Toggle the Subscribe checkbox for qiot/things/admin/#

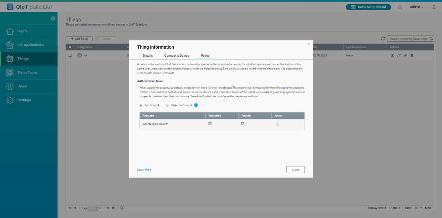pos(210,124)
